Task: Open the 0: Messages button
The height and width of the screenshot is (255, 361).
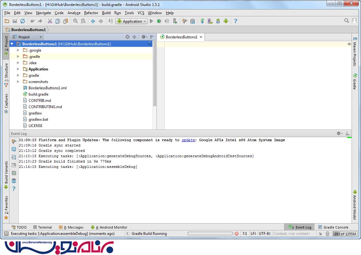Action: tap(71, 227)
